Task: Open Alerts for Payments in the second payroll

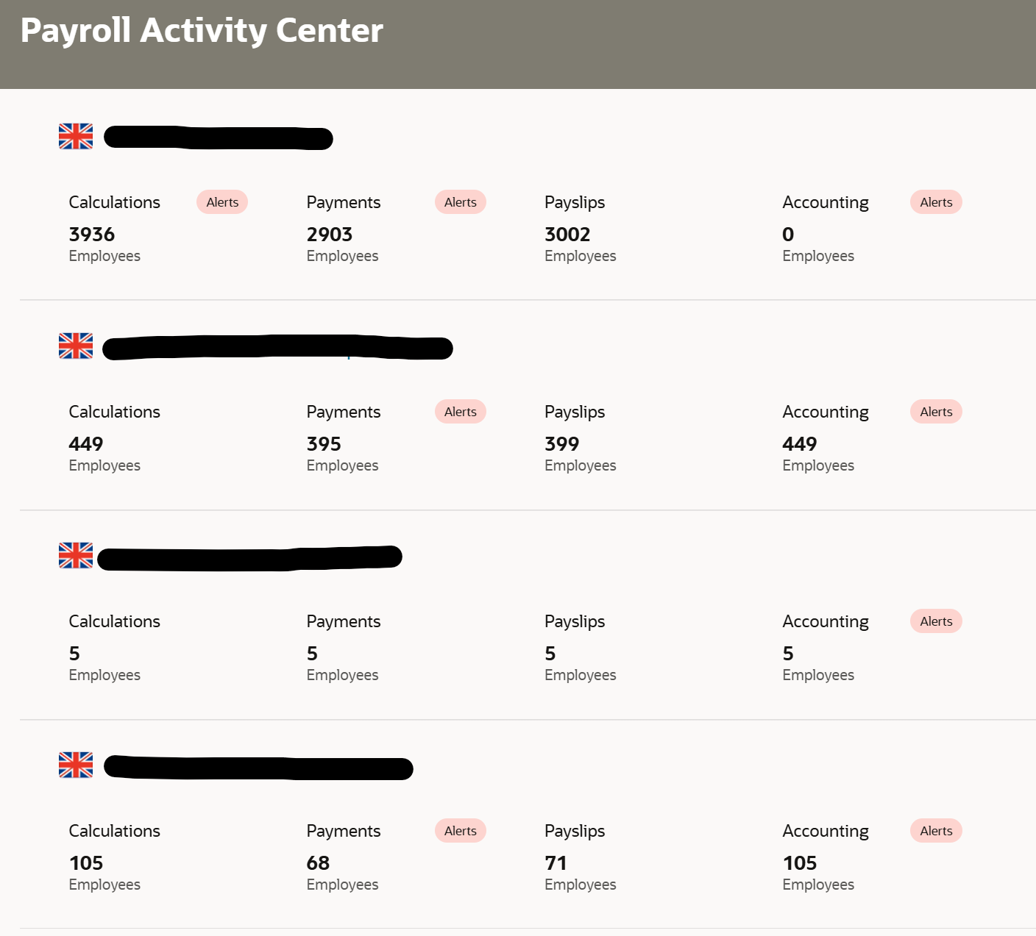Action: pos(460,411)
